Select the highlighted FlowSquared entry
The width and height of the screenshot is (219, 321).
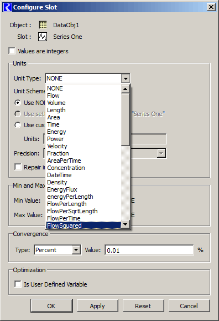(83, 225)
